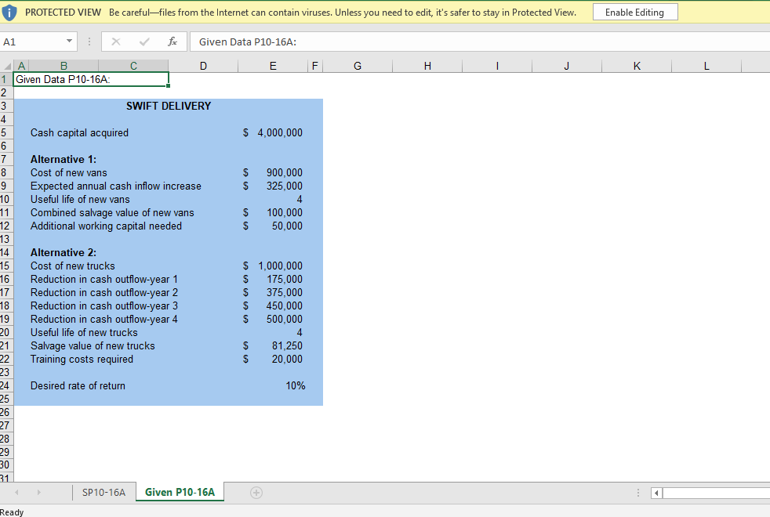Viewport: 770px width, 517px height.
Task: Add a new sheet with plus icon
Action: pos(256,493)
